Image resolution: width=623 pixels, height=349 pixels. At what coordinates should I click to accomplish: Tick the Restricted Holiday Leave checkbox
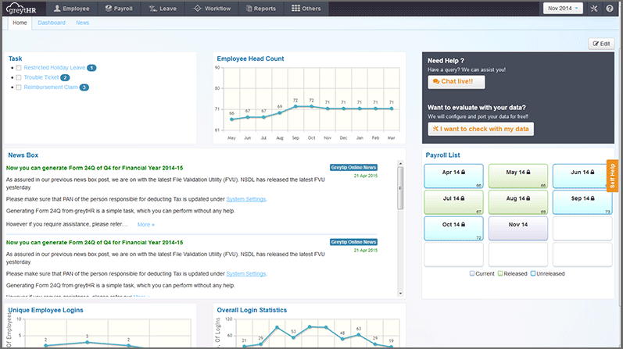click(18, 68)
